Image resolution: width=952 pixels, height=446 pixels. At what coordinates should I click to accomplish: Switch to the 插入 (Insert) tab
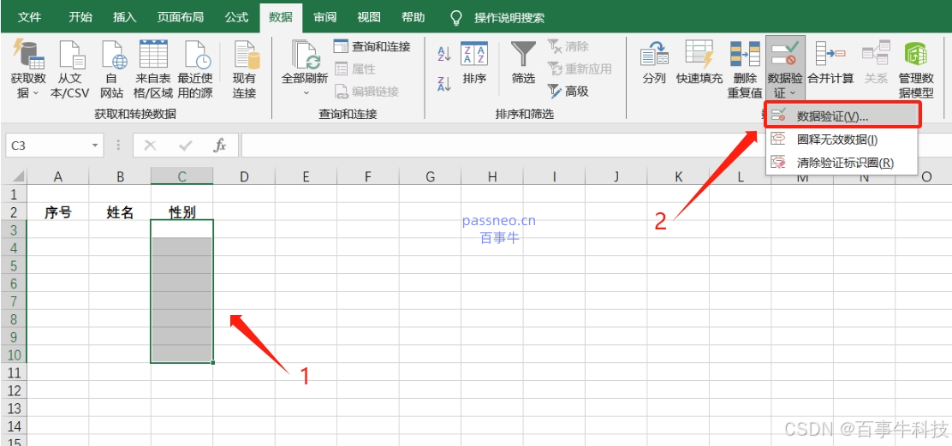coord(124,17)
